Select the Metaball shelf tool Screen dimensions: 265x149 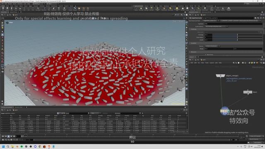tap(75, 8)
